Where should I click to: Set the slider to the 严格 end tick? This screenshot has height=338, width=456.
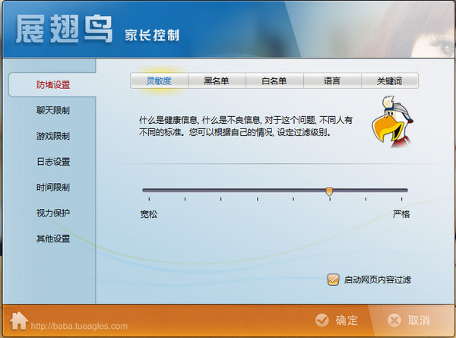[401, 199]
